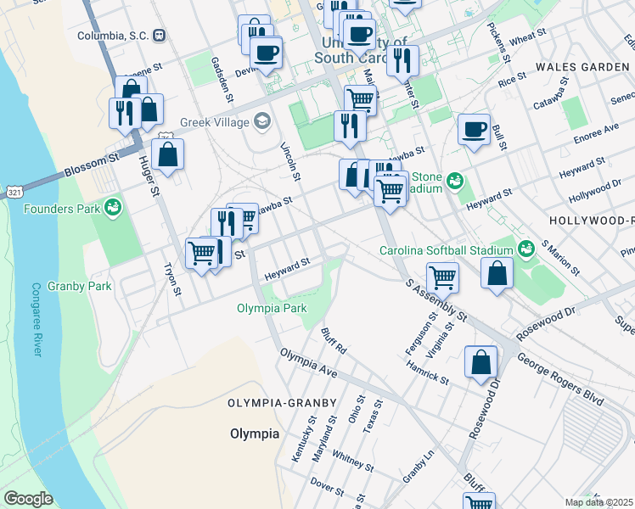This screenshot has height=509, width=635.
Task: Click the Stone Stadium icon
Action: tap(454, 182)
